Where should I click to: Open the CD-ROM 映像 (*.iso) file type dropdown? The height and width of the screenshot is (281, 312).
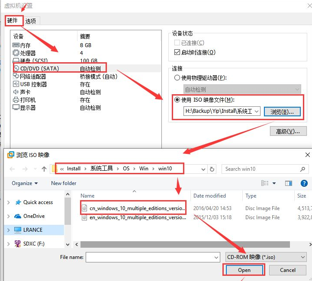pos(302,257)
